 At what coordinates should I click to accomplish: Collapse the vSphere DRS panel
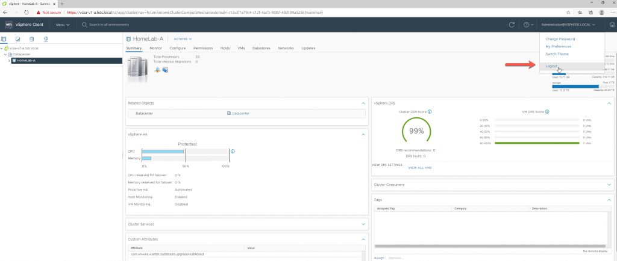(609, 103)
